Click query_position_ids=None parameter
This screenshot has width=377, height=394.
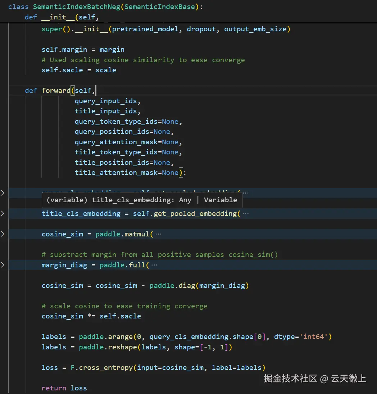tap(124, 132)
